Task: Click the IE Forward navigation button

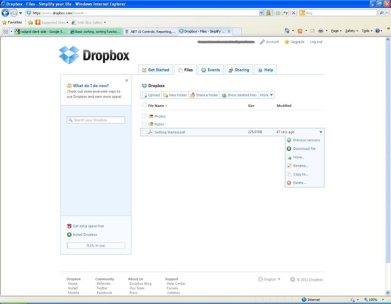Action: [14, 13]
